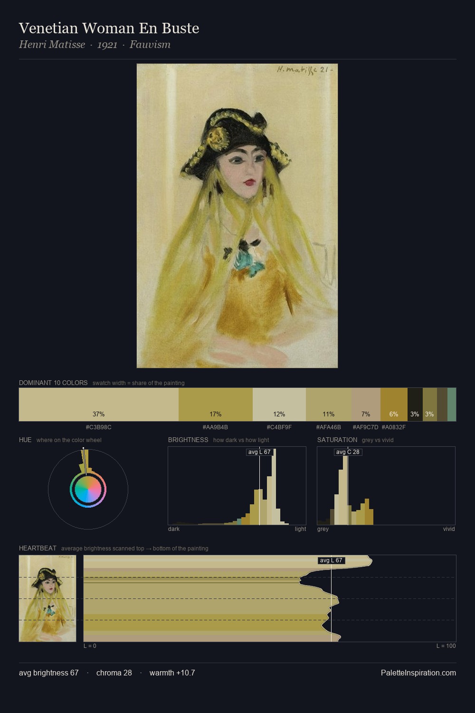Click the 'BRIGHTNESS' section heading
This screenshot has width=475, height=713.
188,440
